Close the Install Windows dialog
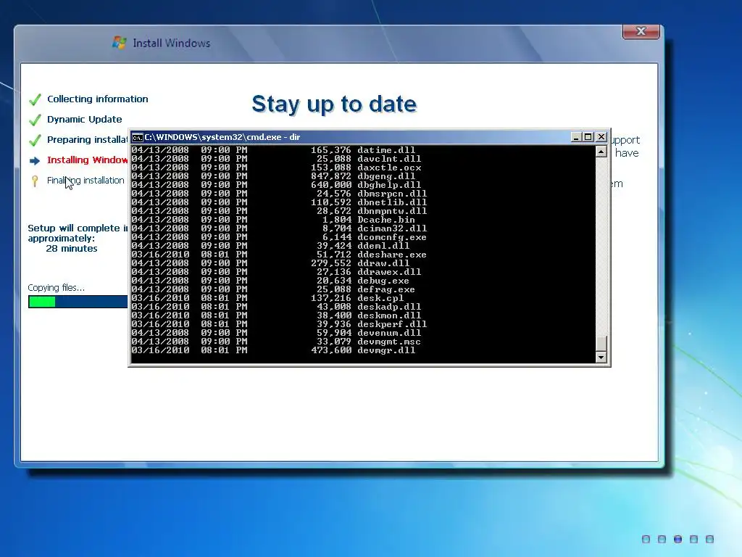 click(641, 31)
